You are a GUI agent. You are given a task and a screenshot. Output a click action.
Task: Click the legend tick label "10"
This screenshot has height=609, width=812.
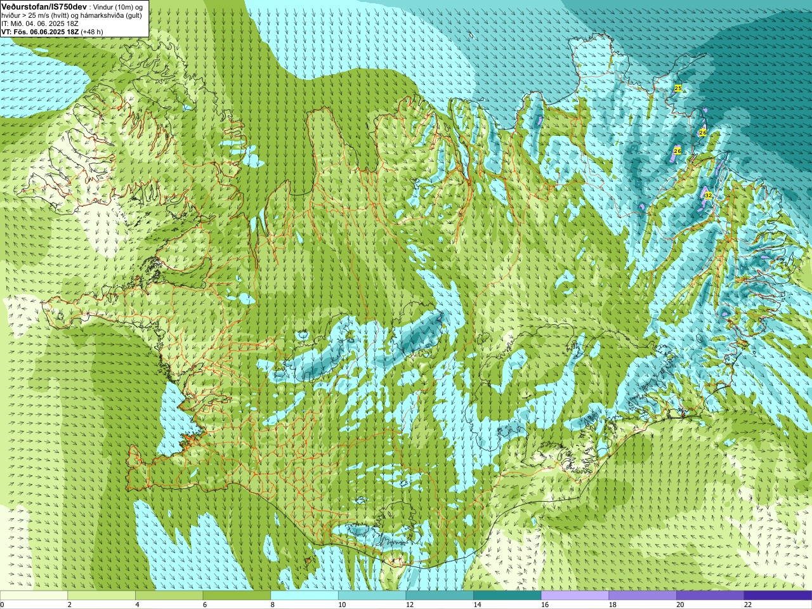(342, 605)
